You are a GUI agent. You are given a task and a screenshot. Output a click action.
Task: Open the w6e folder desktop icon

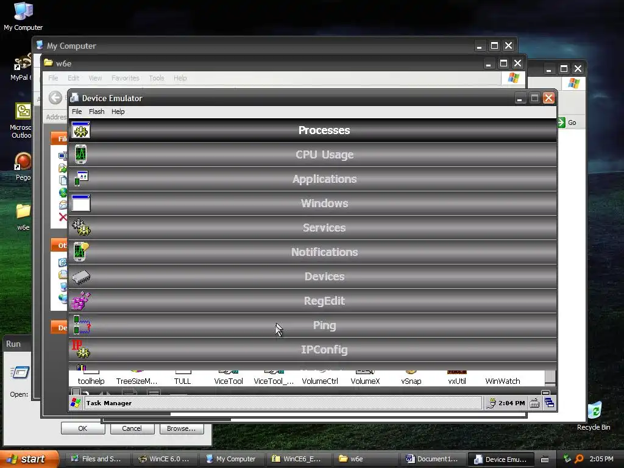pyautogui.click(x=23, y=216)
